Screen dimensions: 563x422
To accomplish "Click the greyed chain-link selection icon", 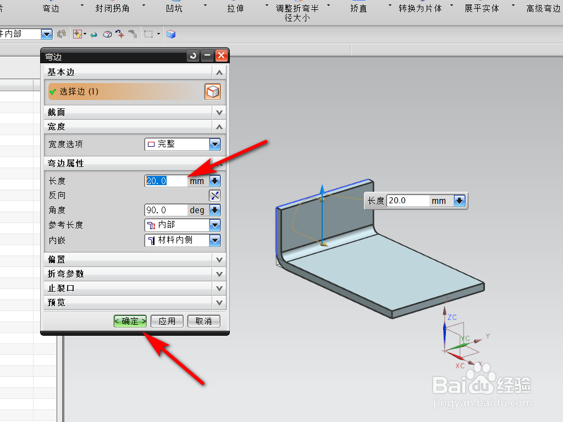I will point(133,35).
